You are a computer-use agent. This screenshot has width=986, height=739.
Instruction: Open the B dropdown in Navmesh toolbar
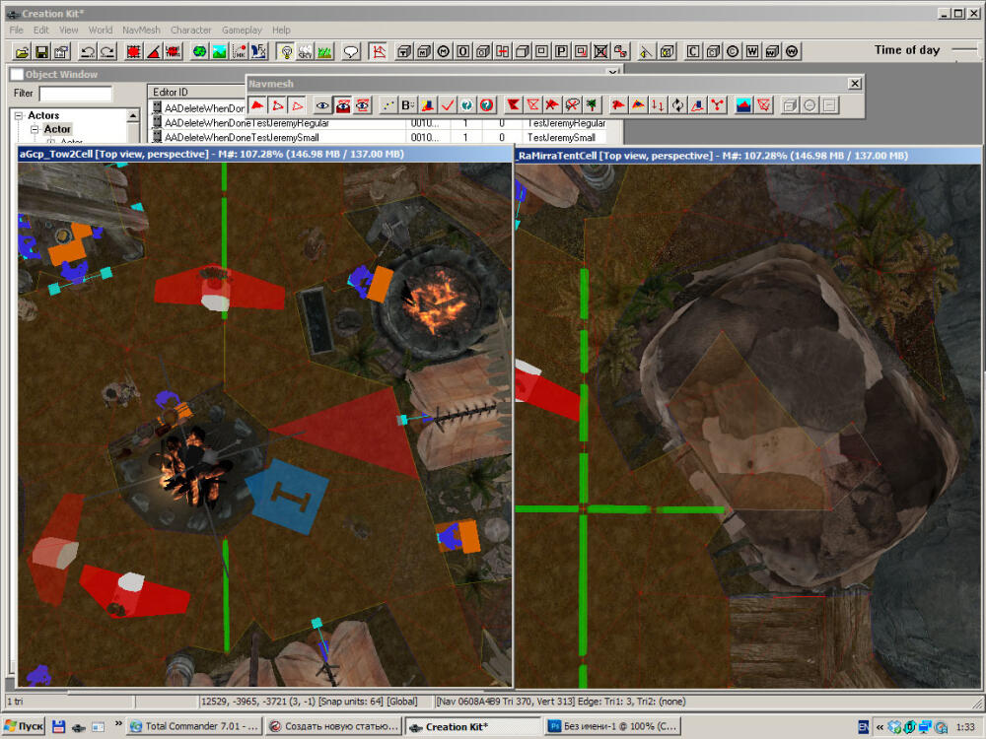pyautogui.click(x=408, y=105)
